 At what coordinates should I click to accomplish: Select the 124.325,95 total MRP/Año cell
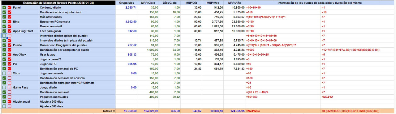tap(235, 111)
